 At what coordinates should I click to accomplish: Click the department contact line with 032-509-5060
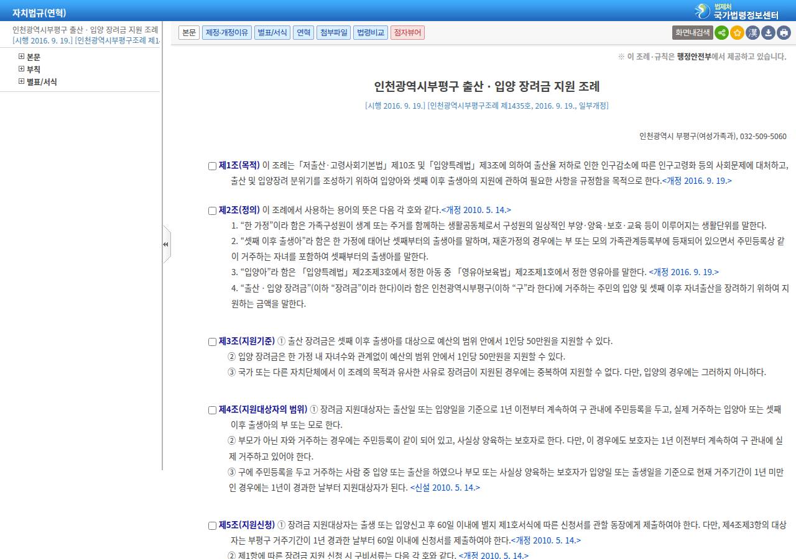pyautogui.click(x=713, y=136)
